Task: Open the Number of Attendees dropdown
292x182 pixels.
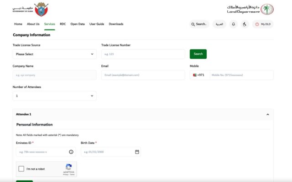Action: 54,96
